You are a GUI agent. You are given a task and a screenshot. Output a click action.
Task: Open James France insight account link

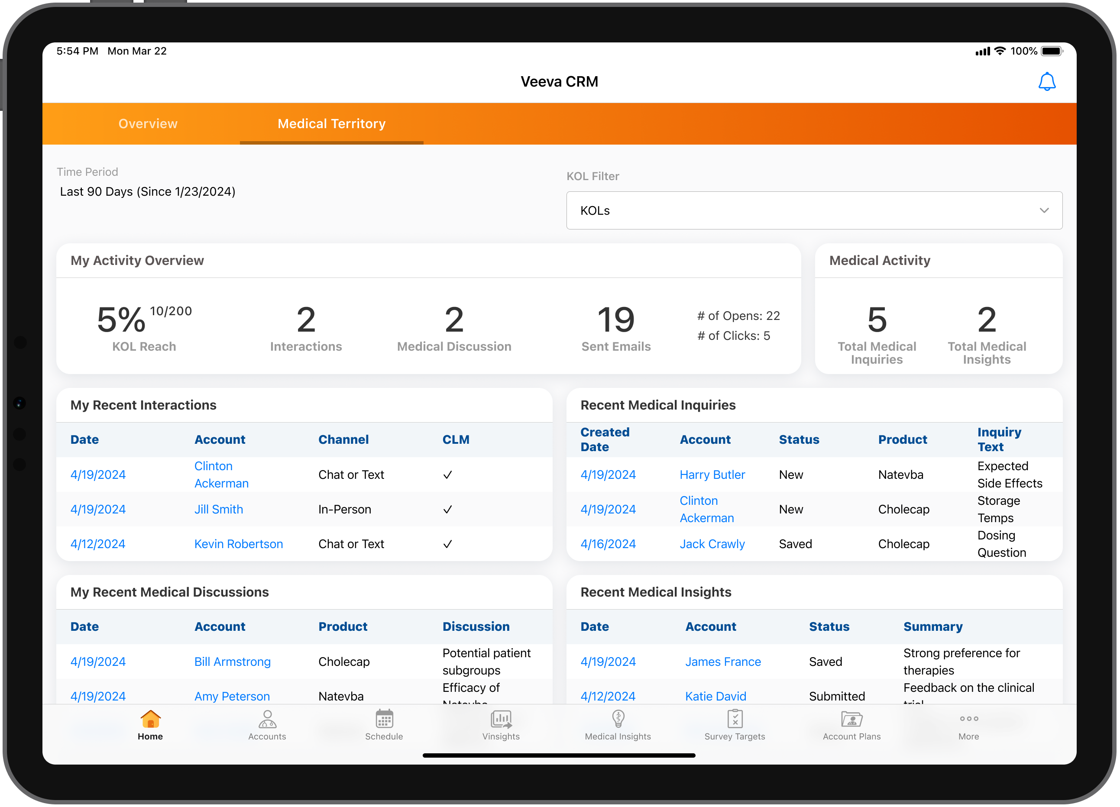coord(722,662)
